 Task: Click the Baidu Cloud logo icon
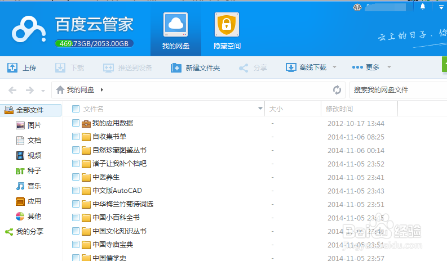(x=29, y=29)
